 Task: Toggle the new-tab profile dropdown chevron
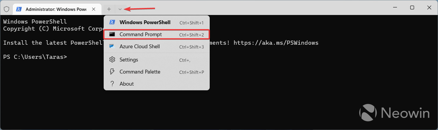(x=120, y=9)
